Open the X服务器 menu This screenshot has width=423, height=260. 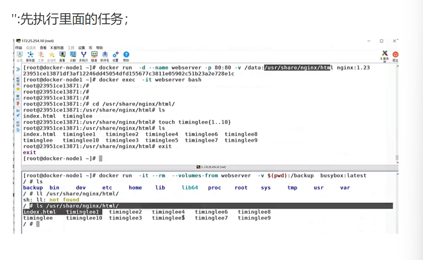click(57, 48)
